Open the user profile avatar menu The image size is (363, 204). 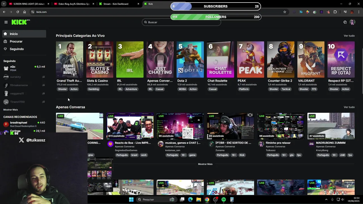tap(352, 22)
